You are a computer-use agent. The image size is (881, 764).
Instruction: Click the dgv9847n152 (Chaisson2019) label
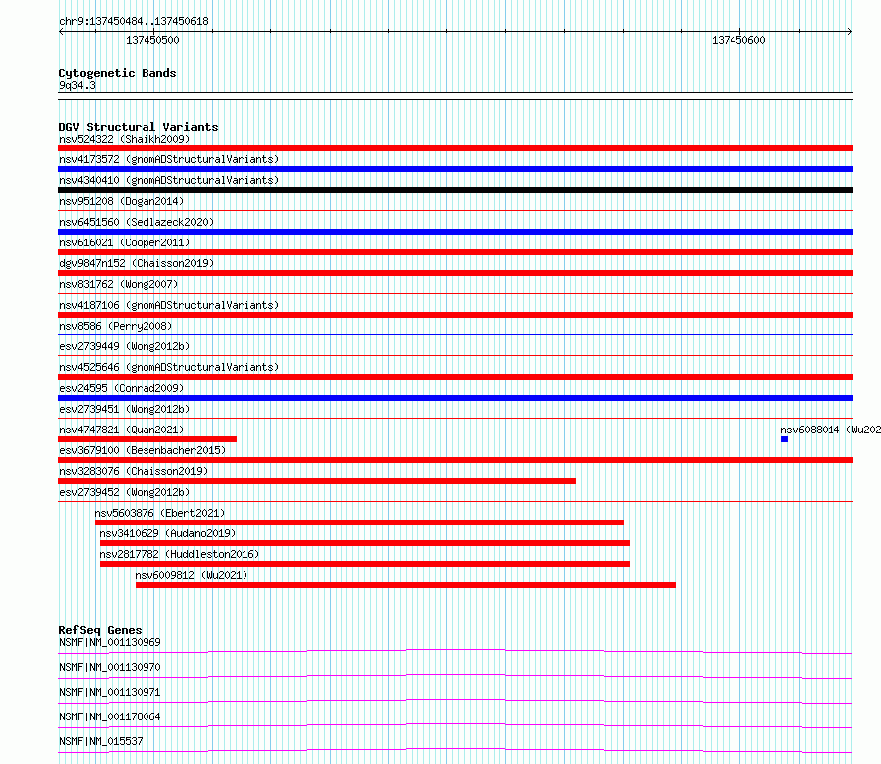pos(137,263)
